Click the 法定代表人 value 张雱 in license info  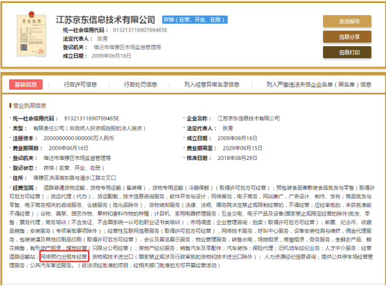coord(228,128)
